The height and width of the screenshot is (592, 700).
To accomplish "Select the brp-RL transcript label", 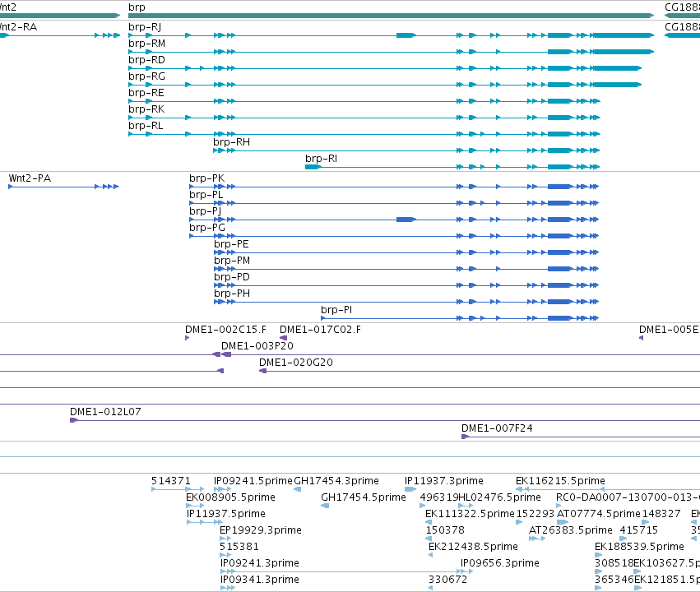I will point(146,126).
